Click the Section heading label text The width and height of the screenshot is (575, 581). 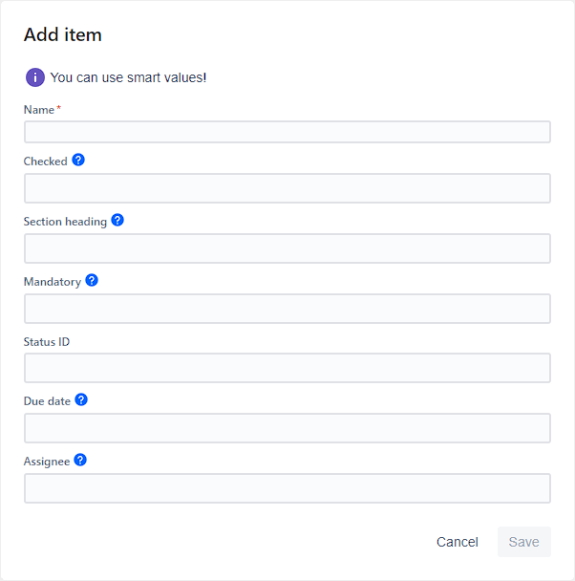point(65,222)
